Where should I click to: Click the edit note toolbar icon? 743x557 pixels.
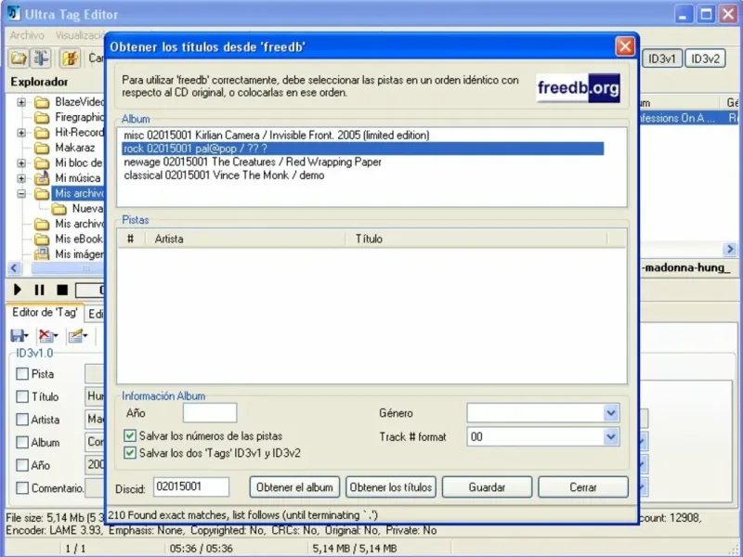tap(71, 58)
